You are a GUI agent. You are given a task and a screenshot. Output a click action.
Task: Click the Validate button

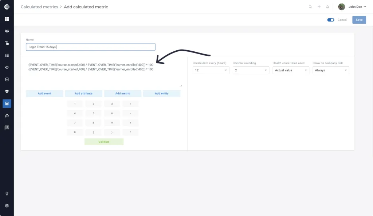104,142
